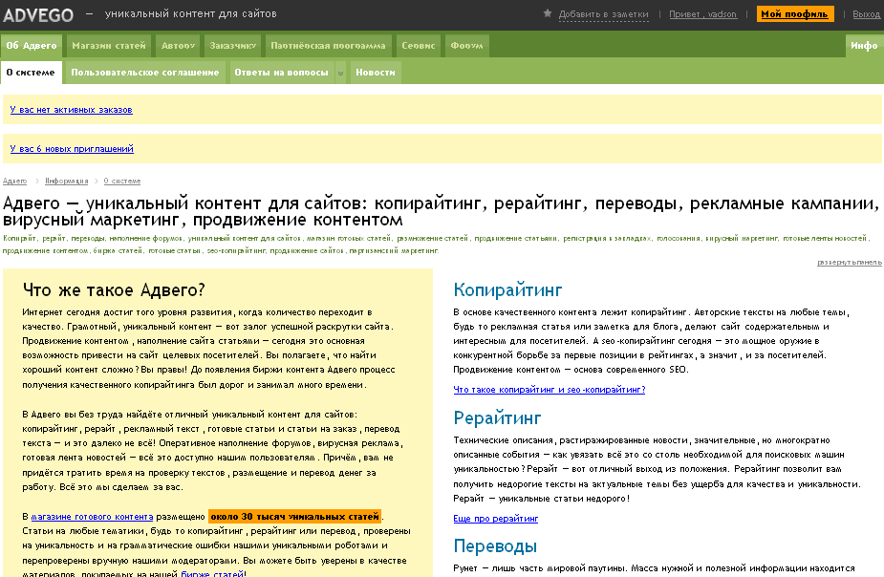884x577 pixels.
Task: Select the О системе subtab
Action: tap(31, 73)
